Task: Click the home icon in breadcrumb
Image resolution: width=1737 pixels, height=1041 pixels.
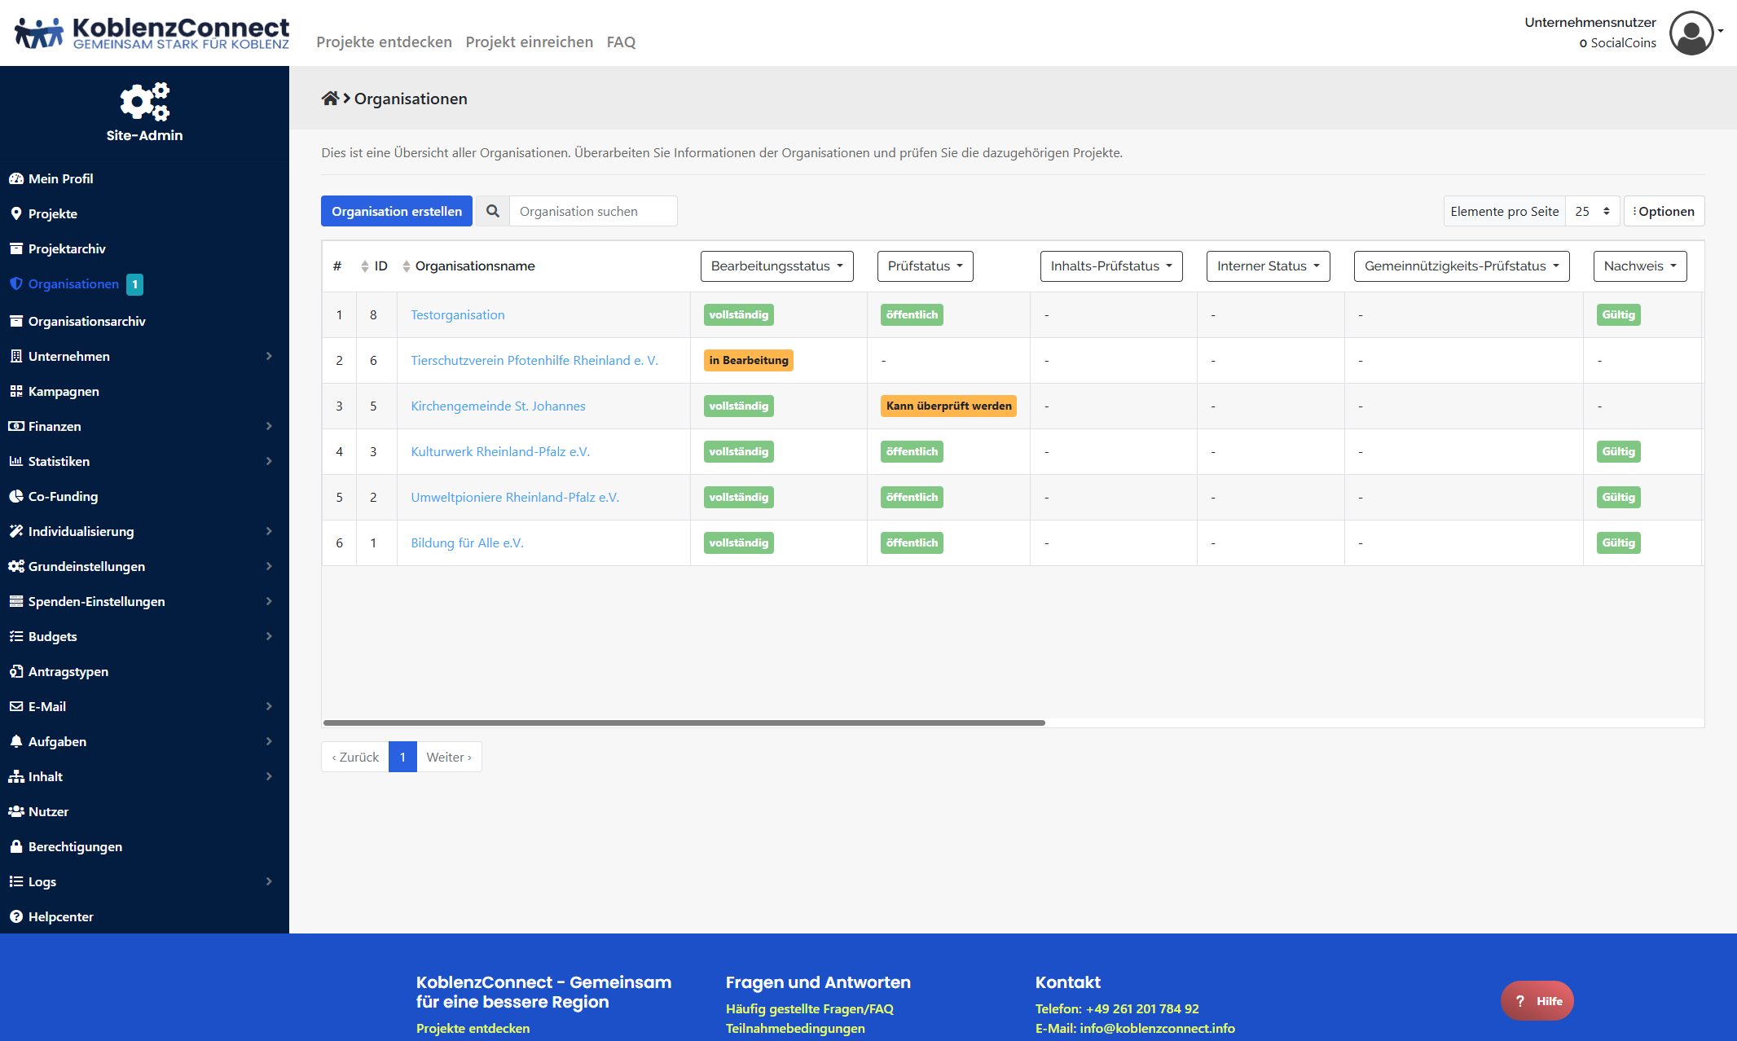Action: point(329,99)
